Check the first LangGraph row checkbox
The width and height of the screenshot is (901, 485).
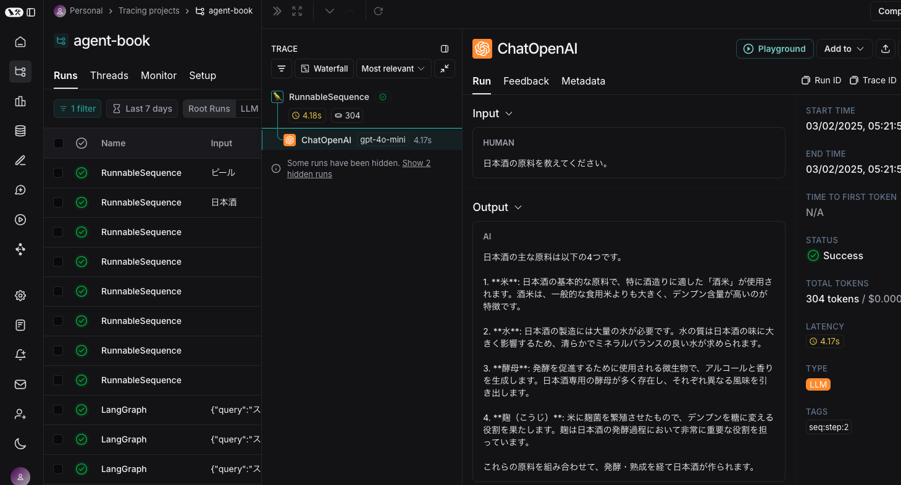[x=58, y=410]
